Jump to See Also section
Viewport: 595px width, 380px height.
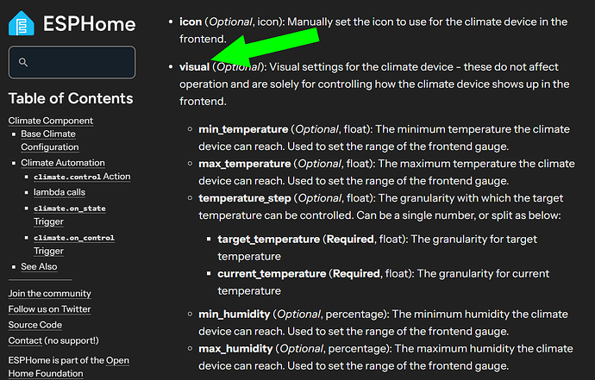[x=39, y=266]
